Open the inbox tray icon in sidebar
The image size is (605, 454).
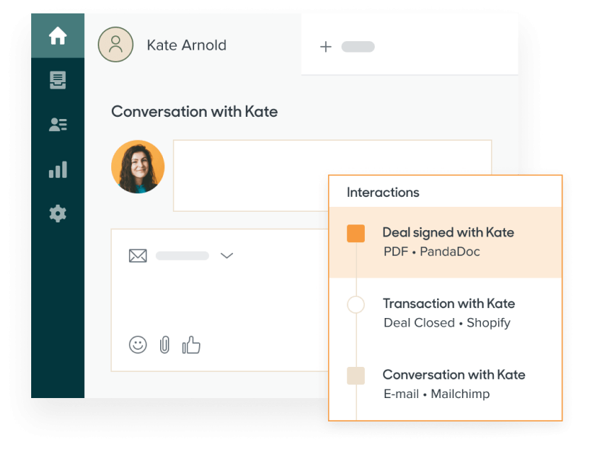57,80
